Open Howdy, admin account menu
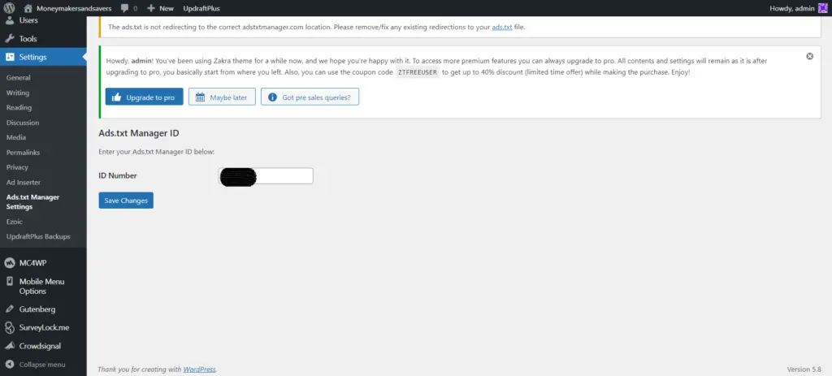 [x=798, y=8]
